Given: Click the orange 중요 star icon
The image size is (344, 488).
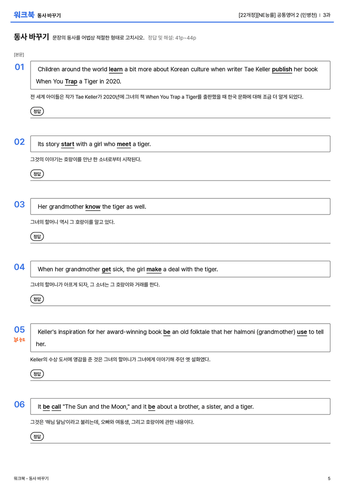Looking at the screenshot, I should coord(19,339).
